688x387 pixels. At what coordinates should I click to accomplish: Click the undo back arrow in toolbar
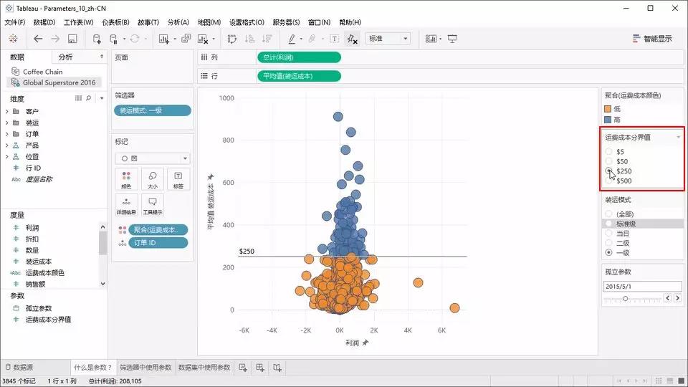38,39
